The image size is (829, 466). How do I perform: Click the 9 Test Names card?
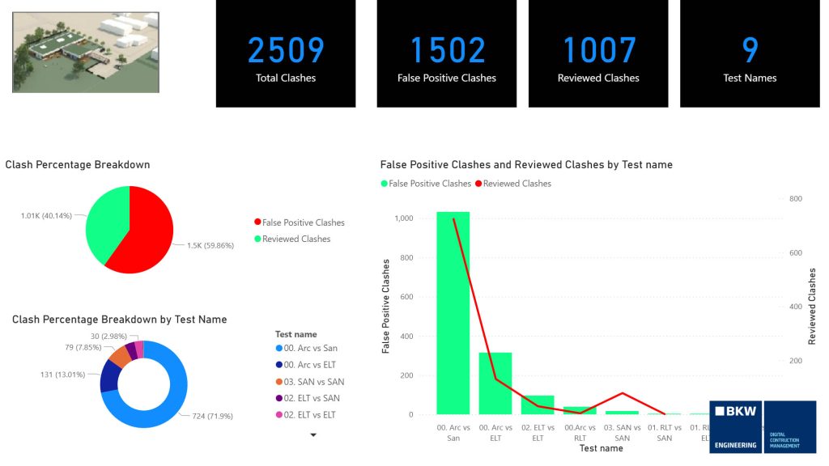(750, 53)
